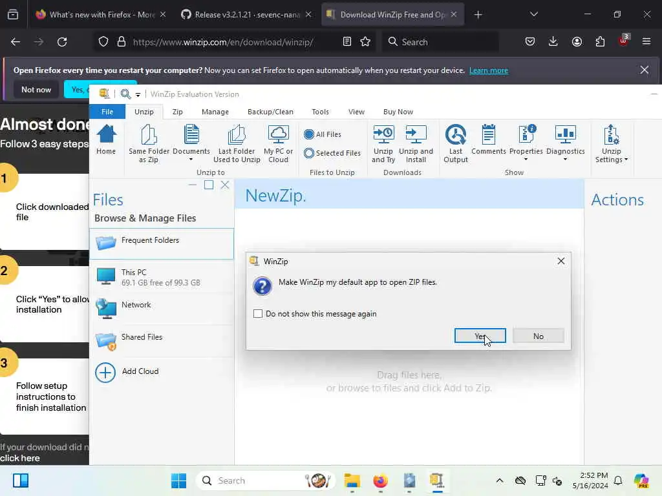Close the Files pane
This screenshot has height=496, width=662.
224,185
